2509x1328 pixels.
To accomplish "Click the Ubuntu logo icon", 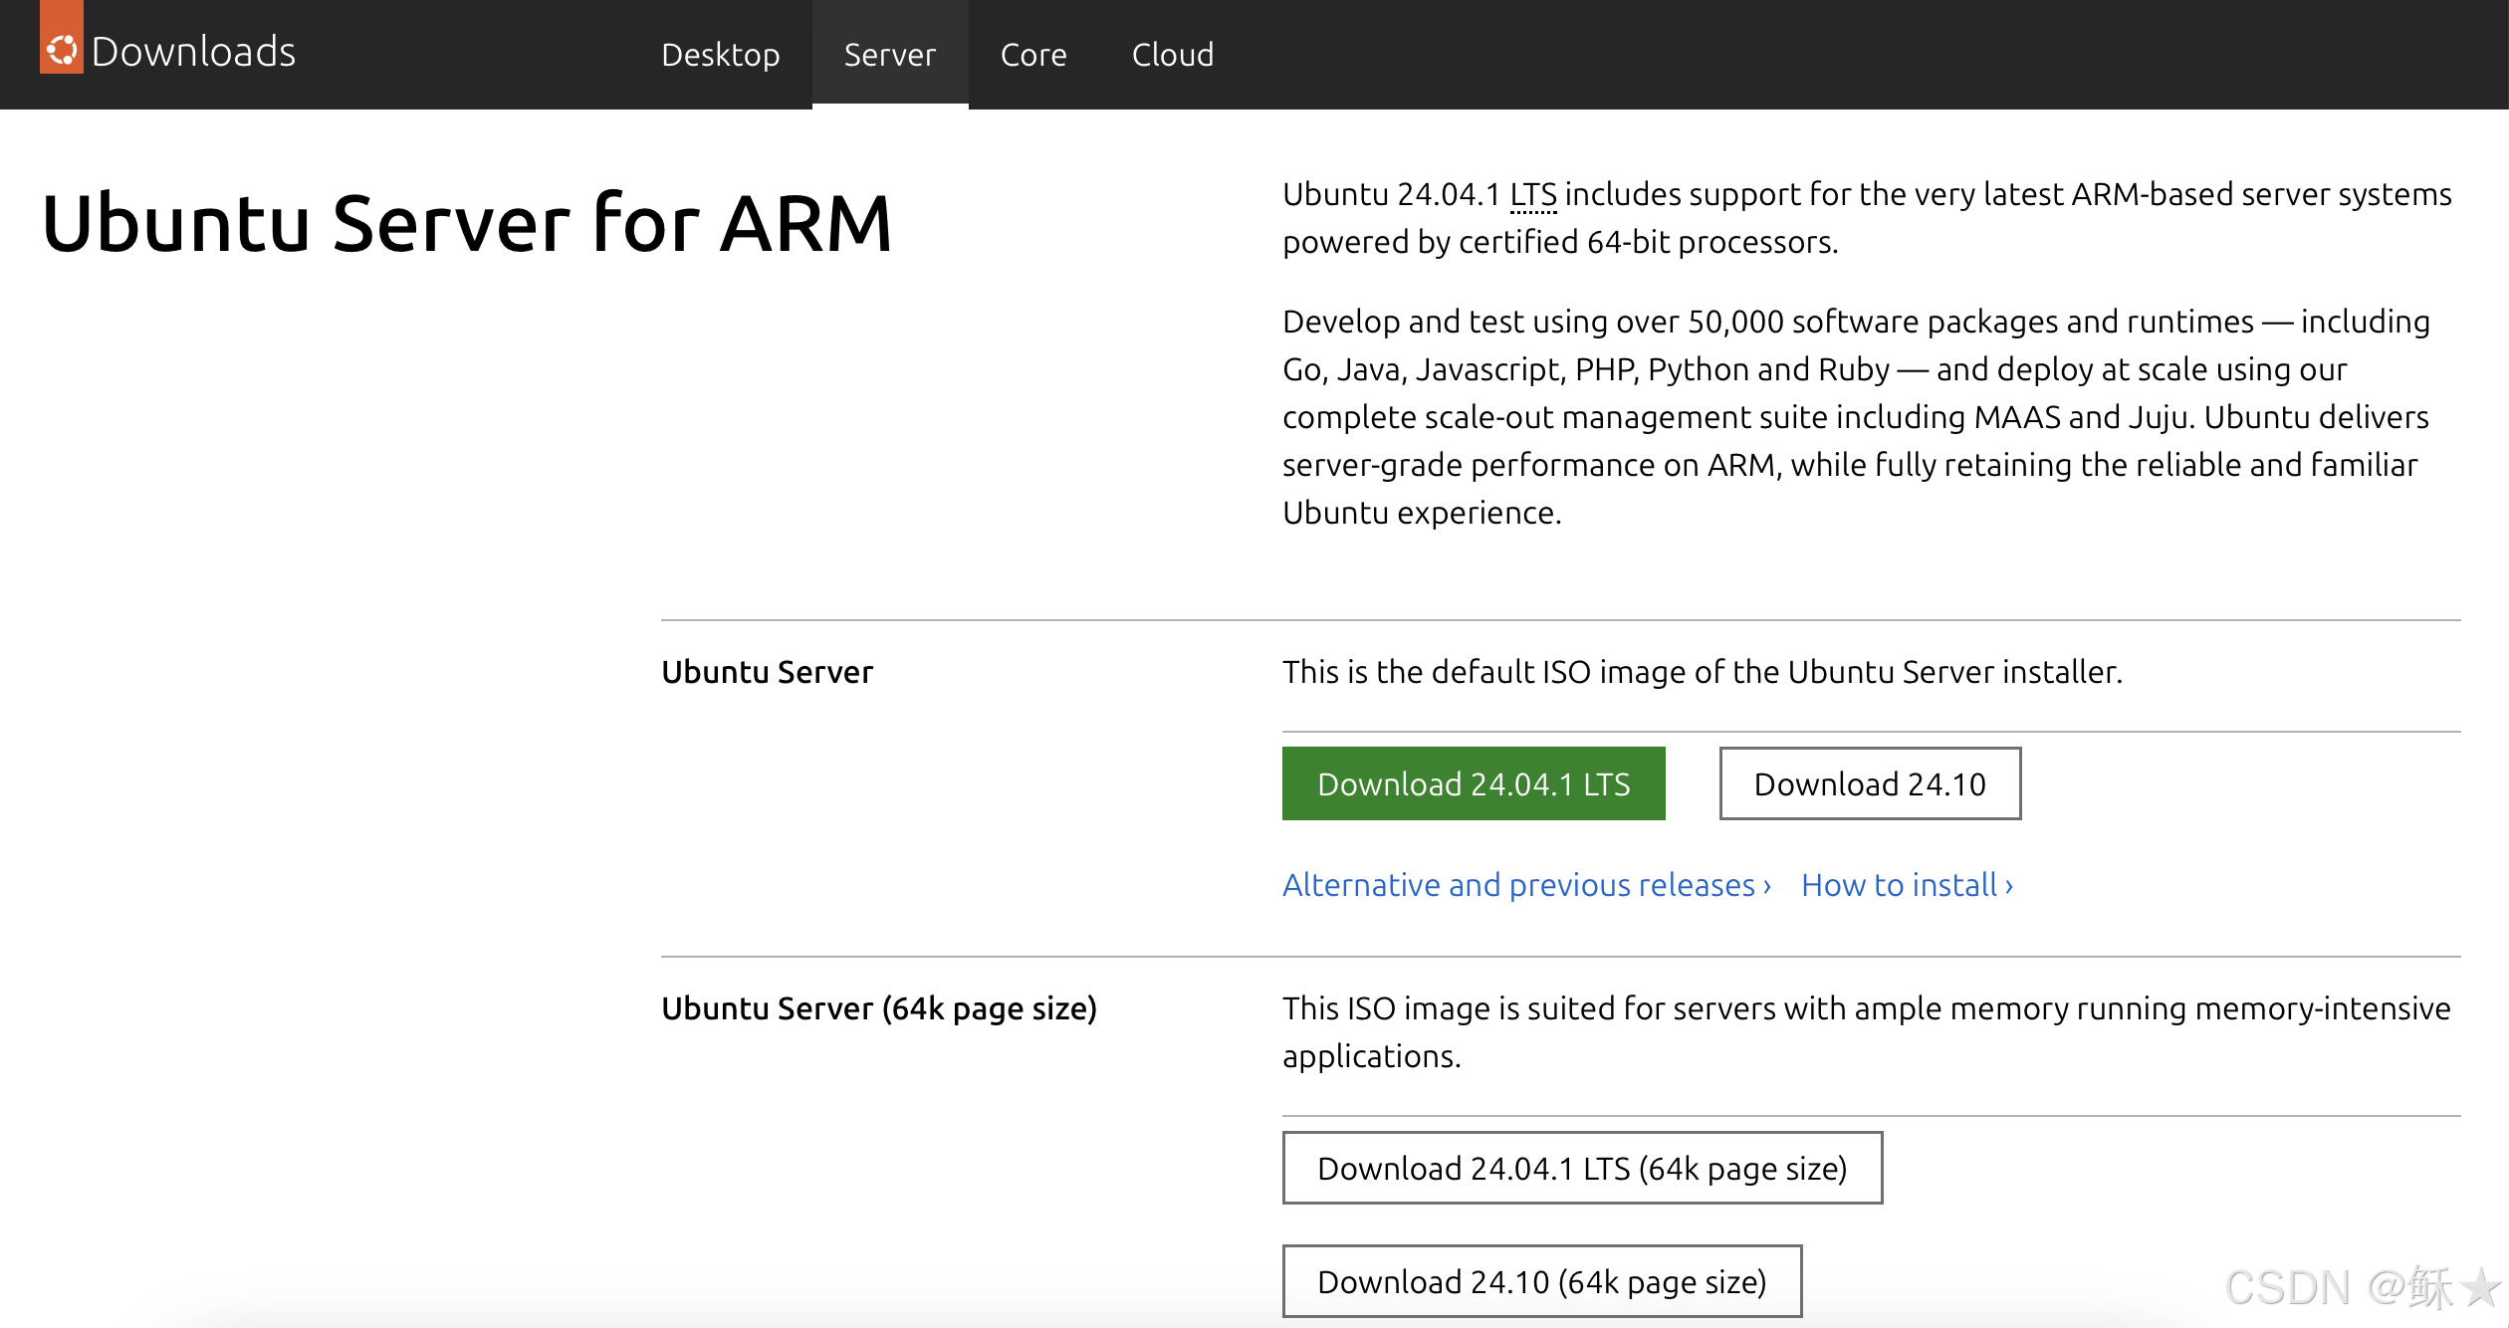I will pos(62,48).
